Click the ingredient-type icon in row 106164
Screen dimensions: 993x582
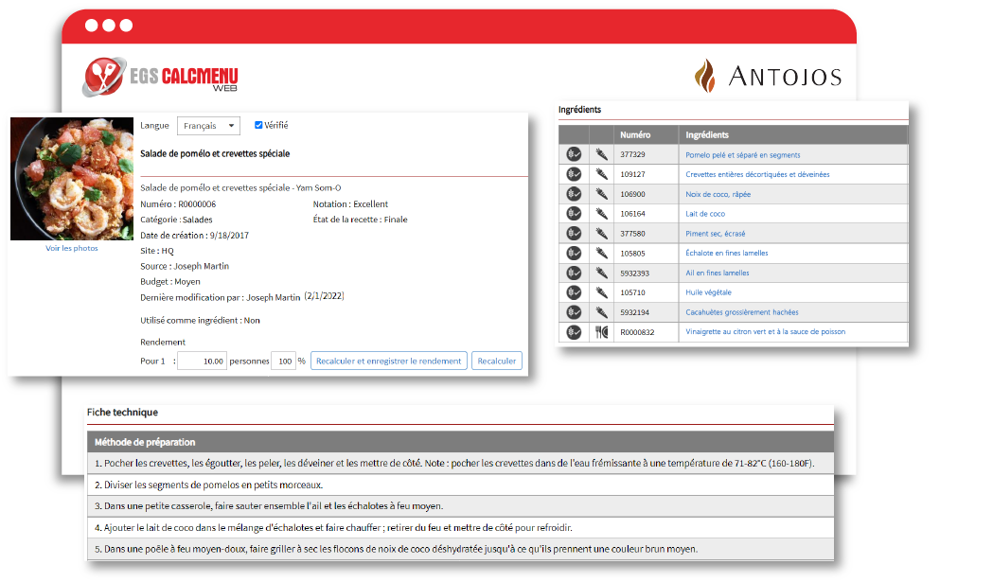pyautogui.click(x=602, y=214)
